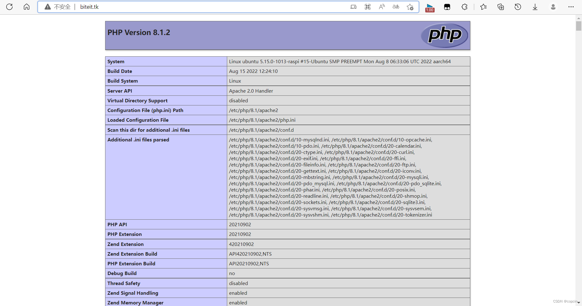Open the app-available icon in the address bar
582x306 pixels.
353,7
